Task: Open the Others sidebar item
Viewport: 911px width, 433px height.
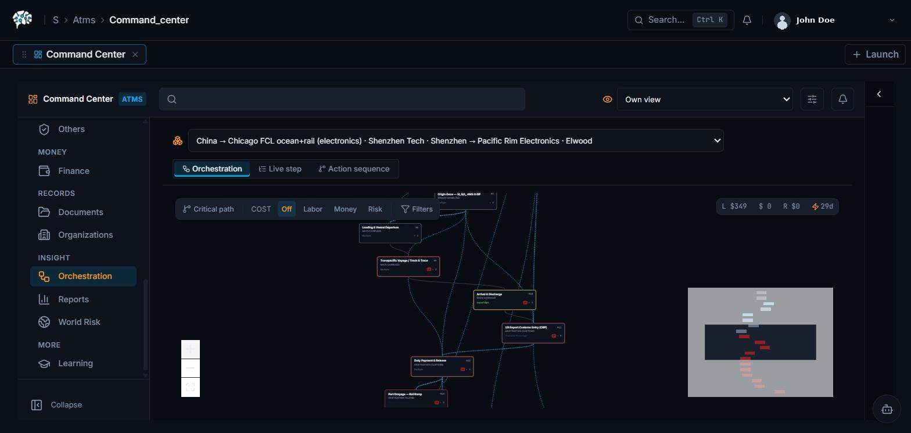Action: point(83,129)
